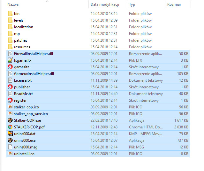Select the gamesite shortcut name
This screenshot has width=204, height=171.
pyautogui.click(x=22, y=67)
